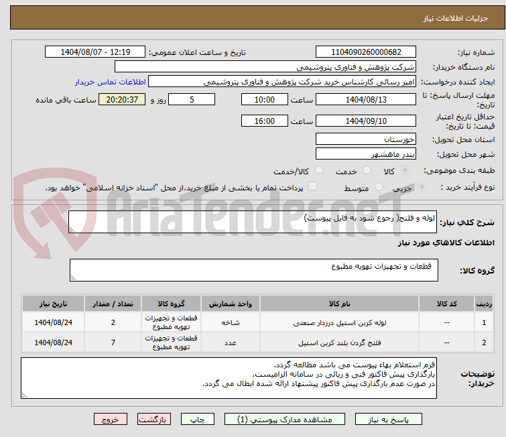Viewport: 506px width, 437px height.
Task: Toggle the Islamic treasury documents payment checkbox
Action: (312, 186)
